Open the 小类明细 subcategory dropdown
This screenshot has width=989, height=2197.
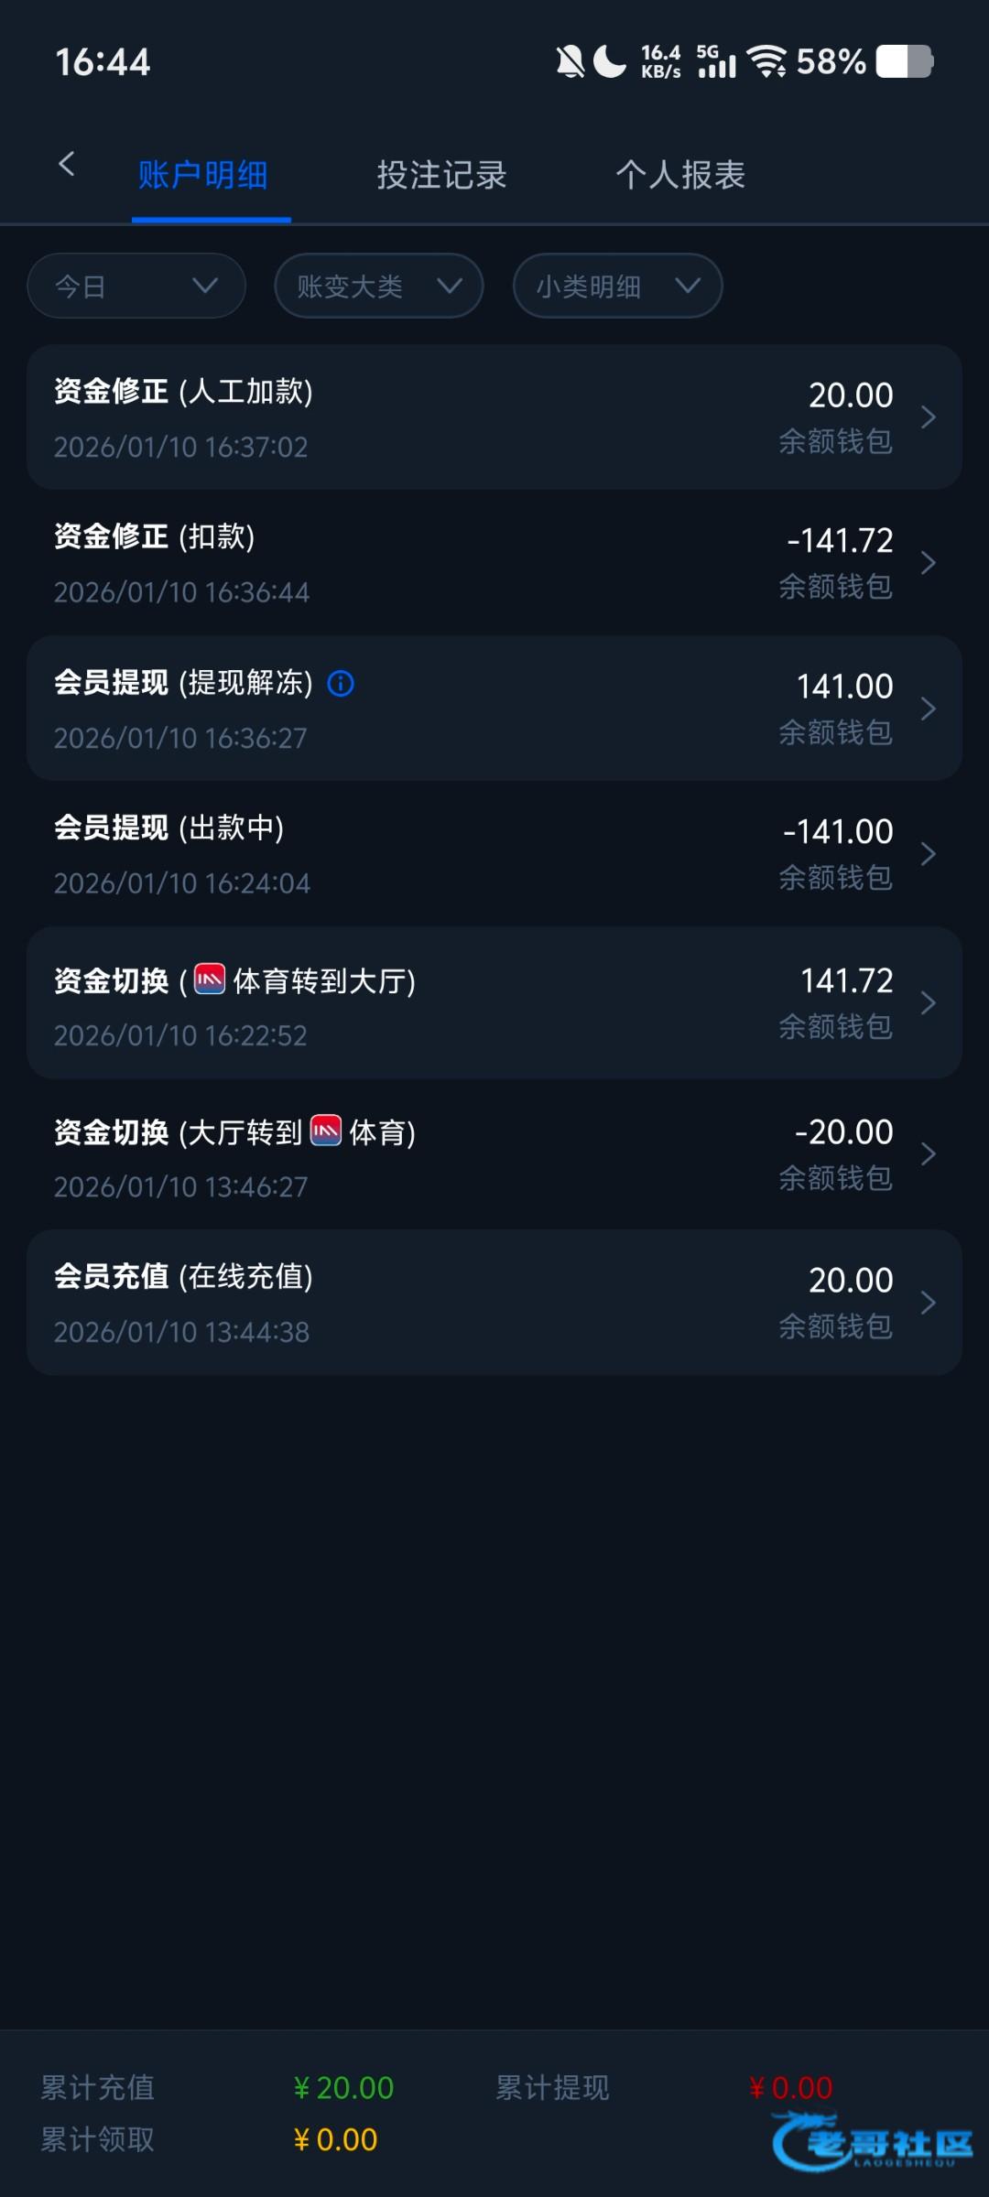[x=617, y=287]
